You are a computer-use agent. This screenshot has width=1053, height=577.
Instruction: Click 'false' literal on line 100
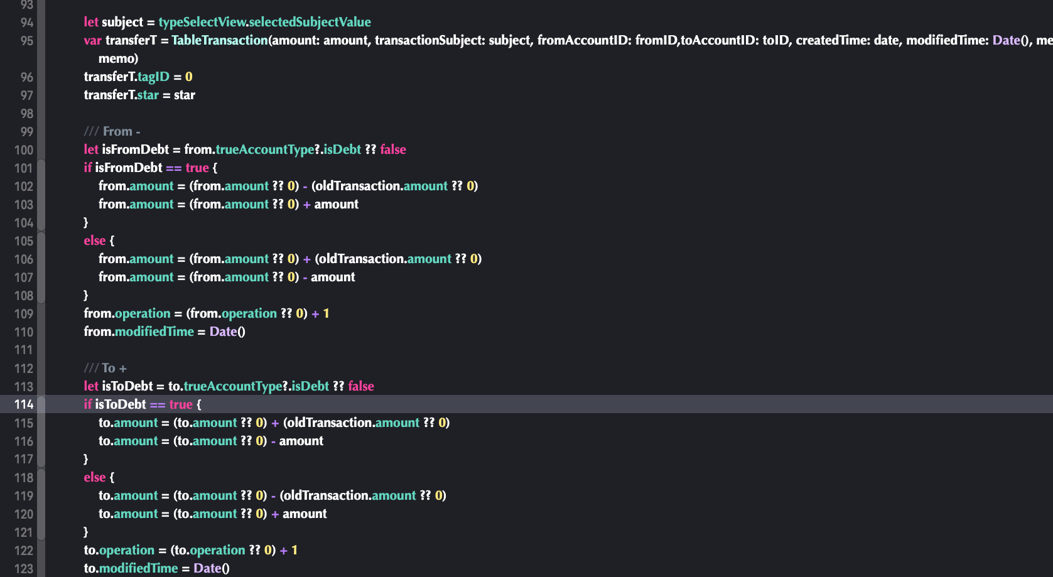[x=393, y=150]
